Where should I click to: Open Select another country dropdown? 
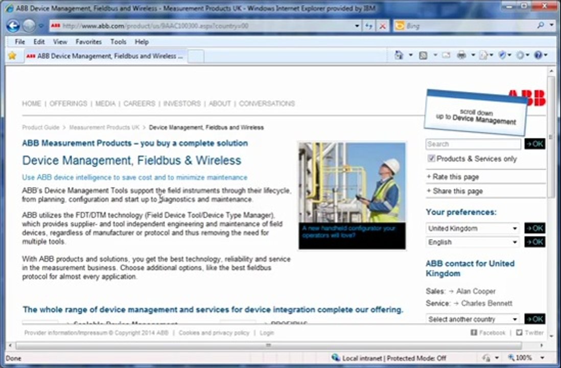[473, 319]
